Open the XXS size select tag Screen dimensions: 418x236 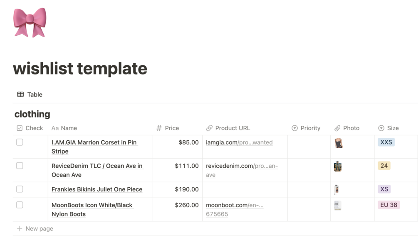[x=386, y=142]
